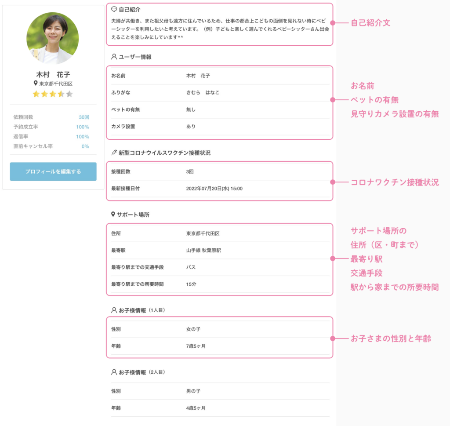Click the profile name 木村 花子 in sidebar

[53, 75]
